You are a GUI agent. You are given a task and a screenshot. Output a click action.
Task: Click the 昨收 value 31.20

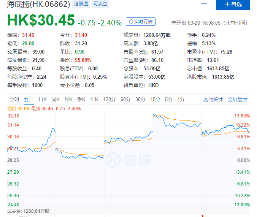(x=81, y=43)
